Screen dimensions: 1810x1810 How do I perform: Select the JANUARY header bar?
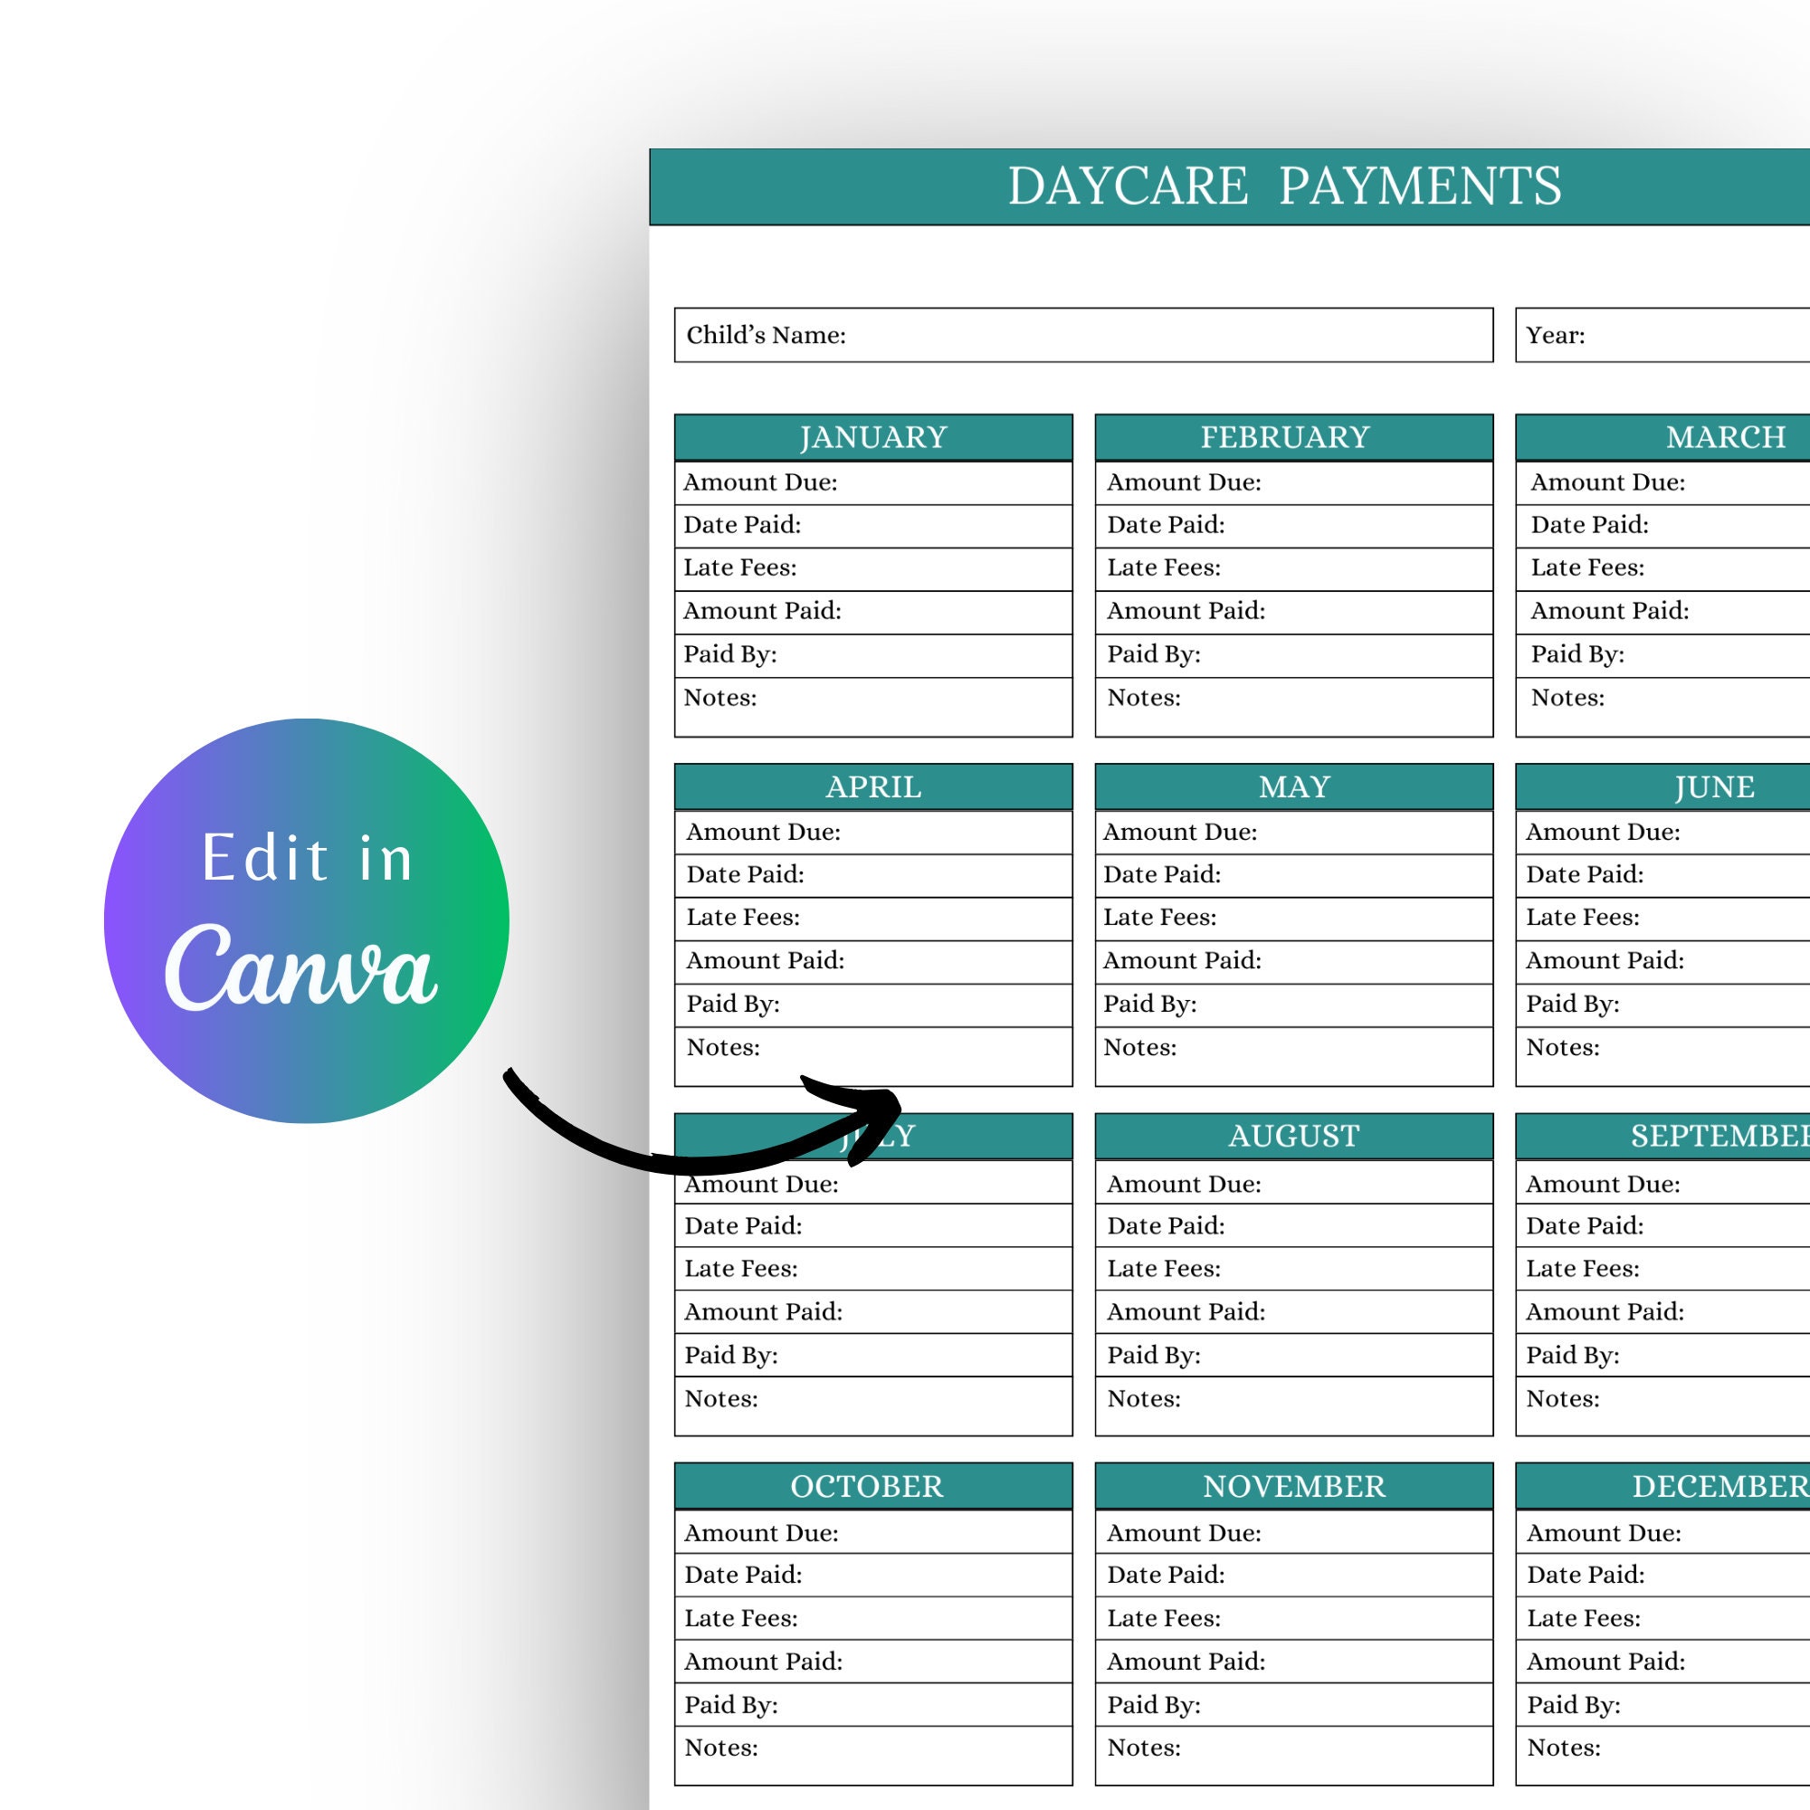click(x=873, y=435)
